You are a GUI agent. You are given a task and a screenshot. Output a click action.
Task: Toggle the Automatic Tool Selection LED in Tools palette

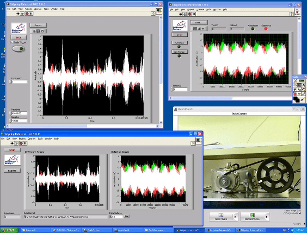coord(302,80)
